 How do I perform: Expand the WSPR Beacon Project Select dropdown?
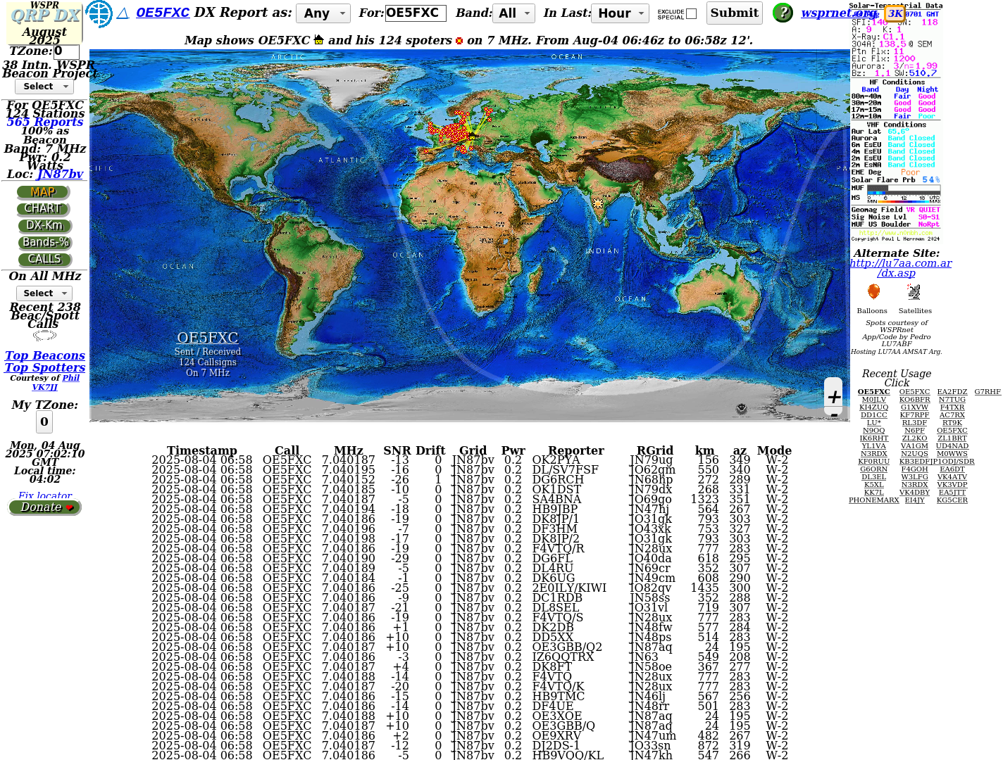[44, 87]
